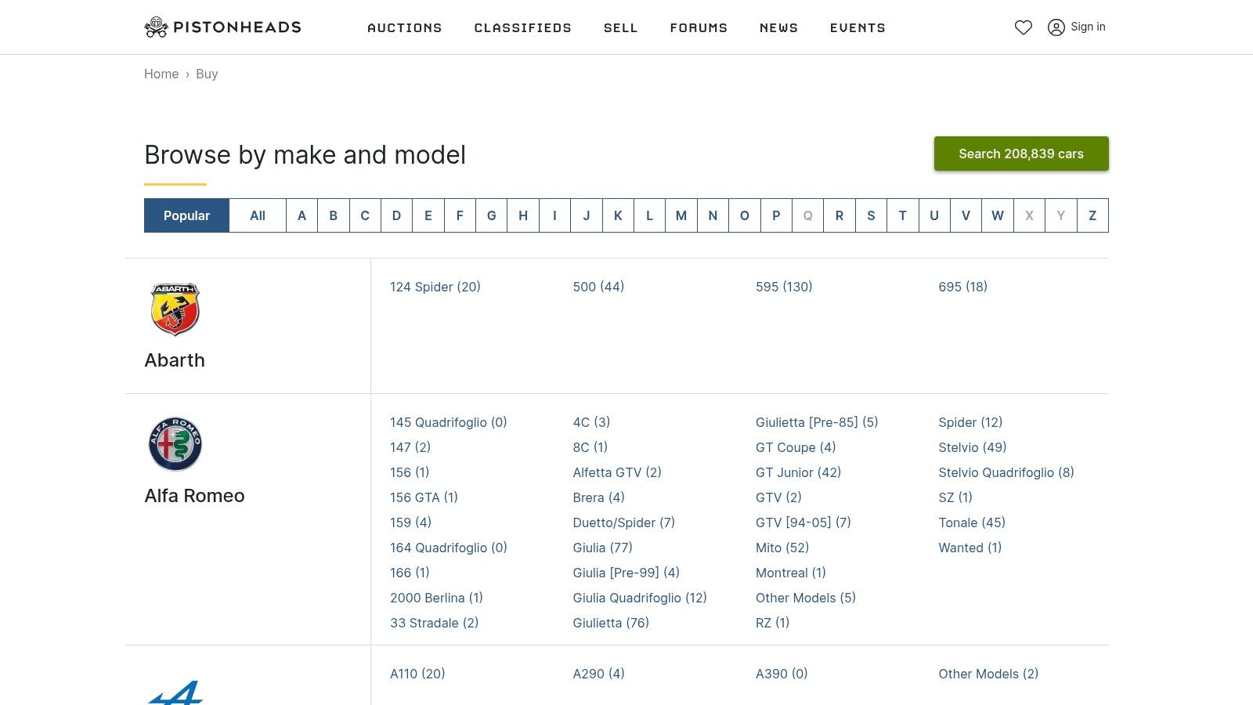Switch to the All makes tab
This screenshot has height=705, width=1253.
(x=258, y=215)
